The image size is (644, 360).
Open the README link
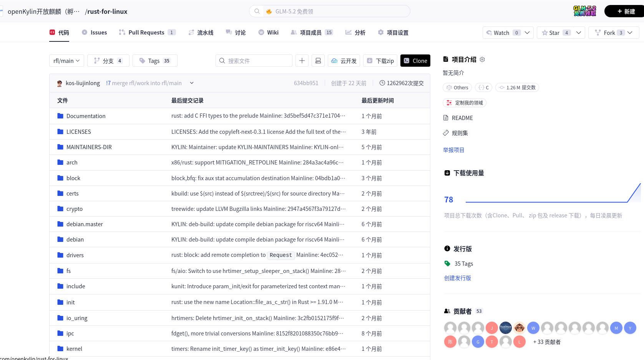coord(458,118)
